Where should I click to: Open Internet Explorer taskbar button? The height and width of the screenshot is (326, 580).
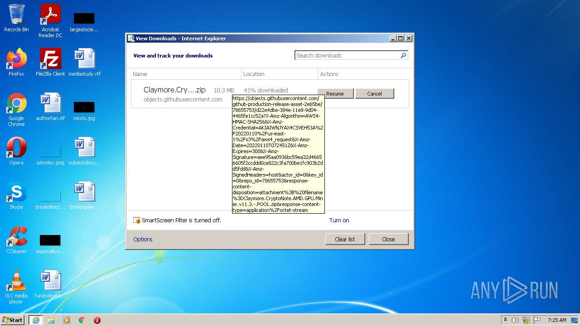coord(36,320)
